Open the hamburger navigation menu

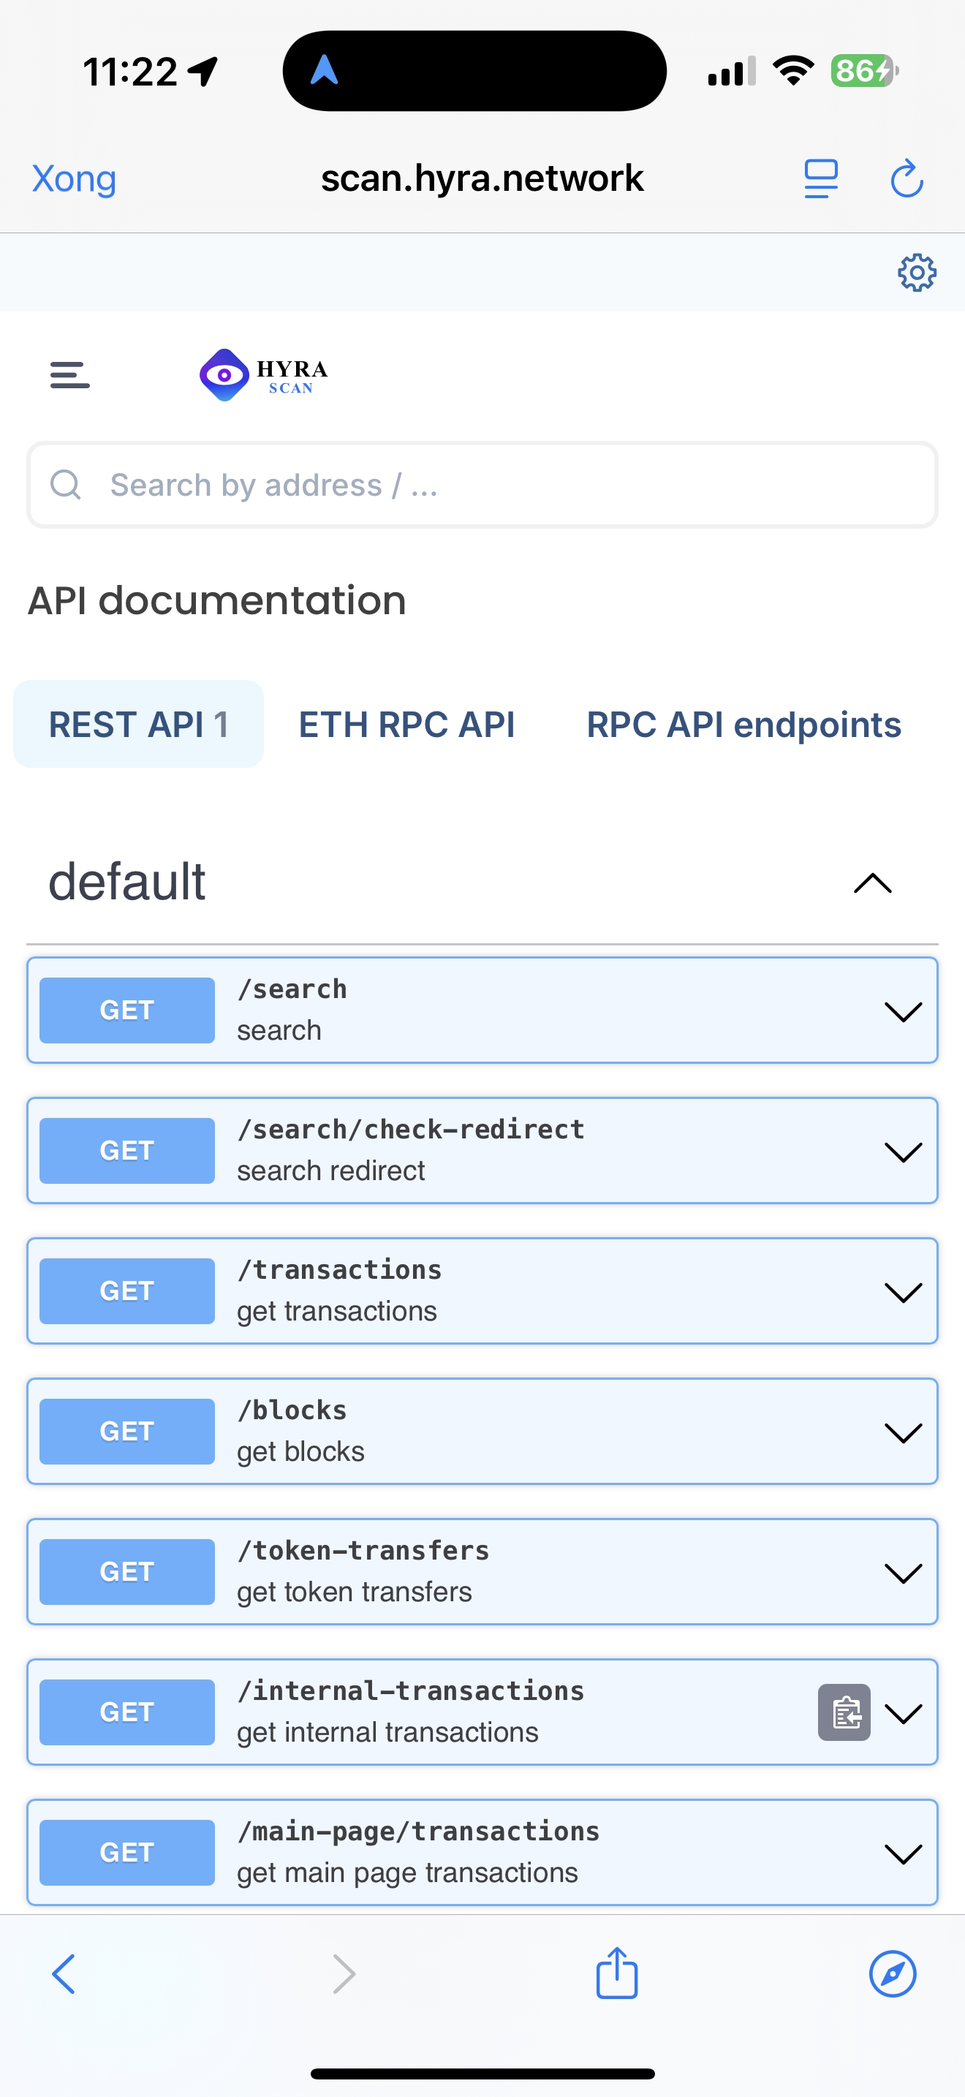tap(70, 375)
